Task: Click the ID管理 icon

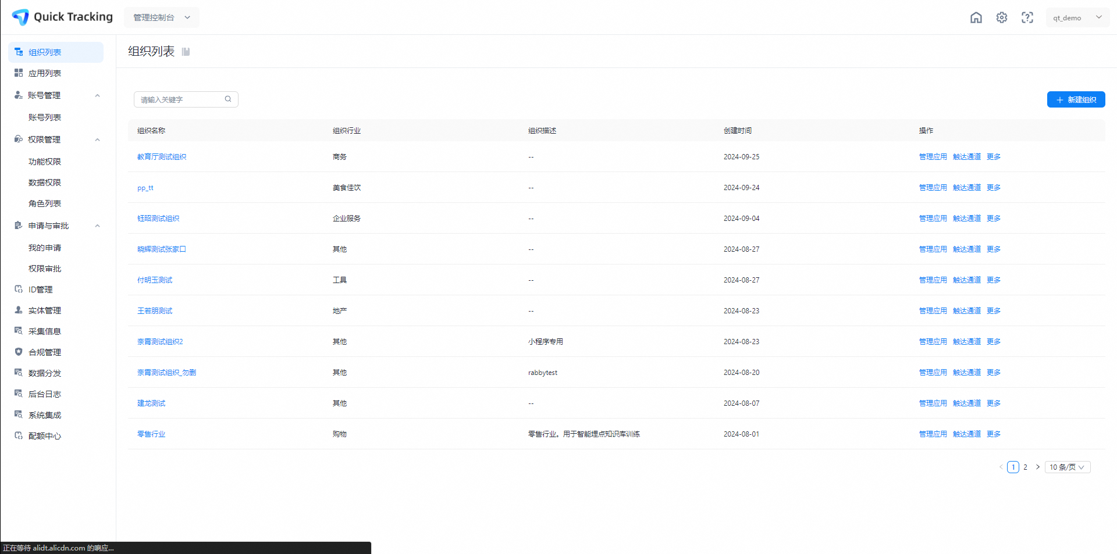Action: pos(19,289)
